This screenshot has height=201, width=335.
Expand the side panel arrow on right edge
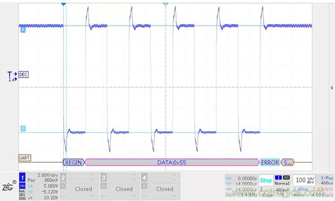click(x=331, y=88)
